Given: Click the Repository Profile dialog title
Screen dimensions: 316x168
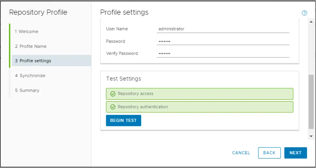Looking at the screenshot, I should point(38,12).
